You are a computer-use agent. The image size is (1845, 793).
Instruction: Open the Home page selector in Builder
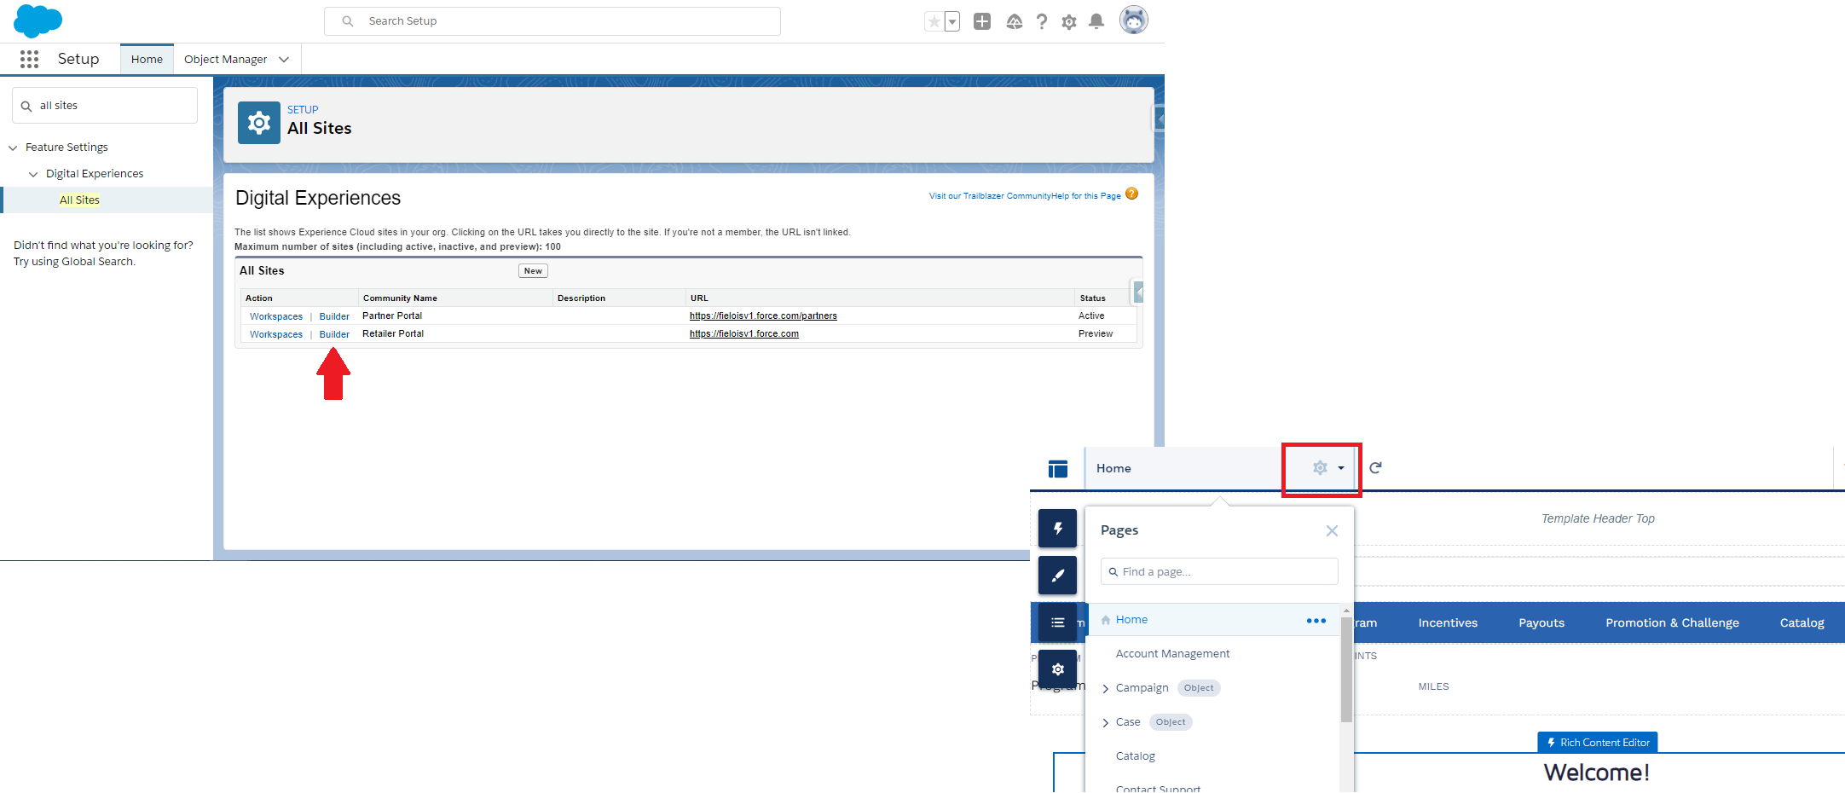1184,468
